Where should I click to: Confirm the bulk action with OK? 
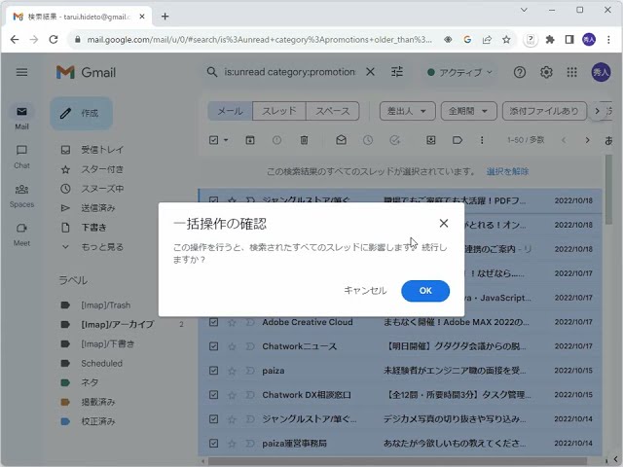point(425,291)
